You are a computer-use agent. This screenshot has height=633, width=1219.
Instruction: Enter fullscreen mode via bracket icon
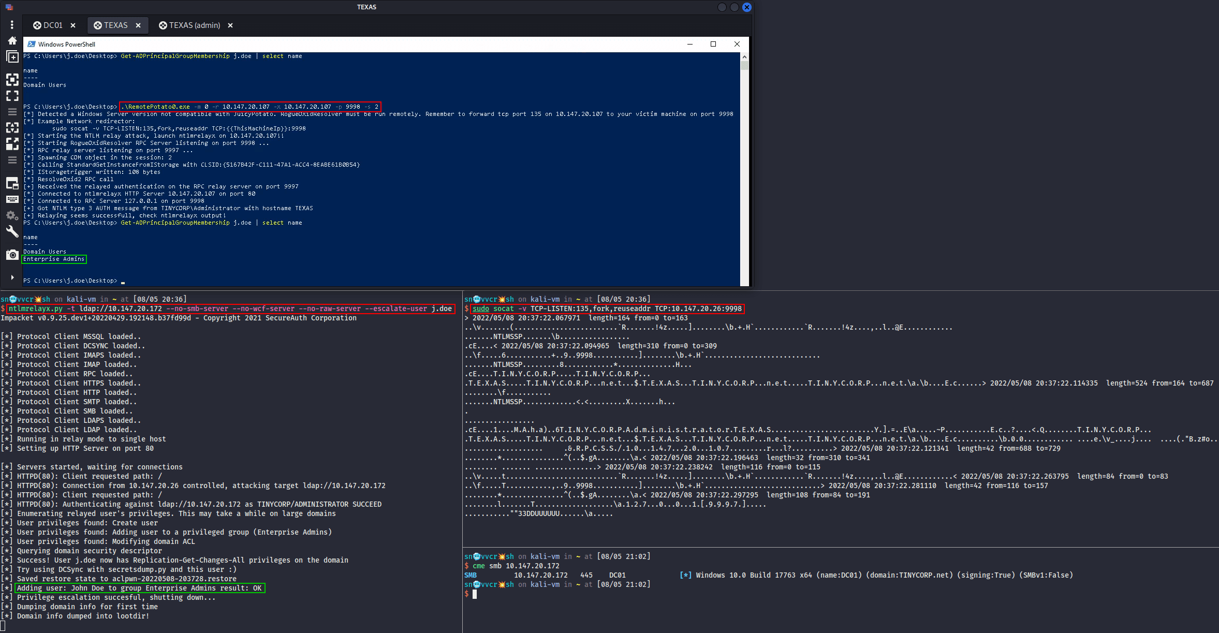tap(12, 95)
